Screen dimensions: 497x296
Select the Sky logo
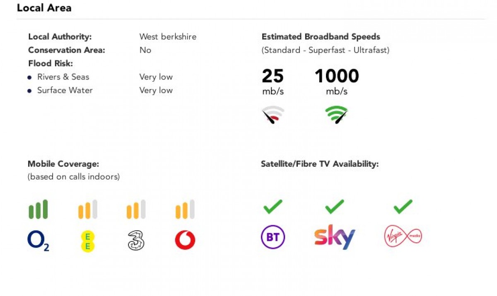[335, 237]
